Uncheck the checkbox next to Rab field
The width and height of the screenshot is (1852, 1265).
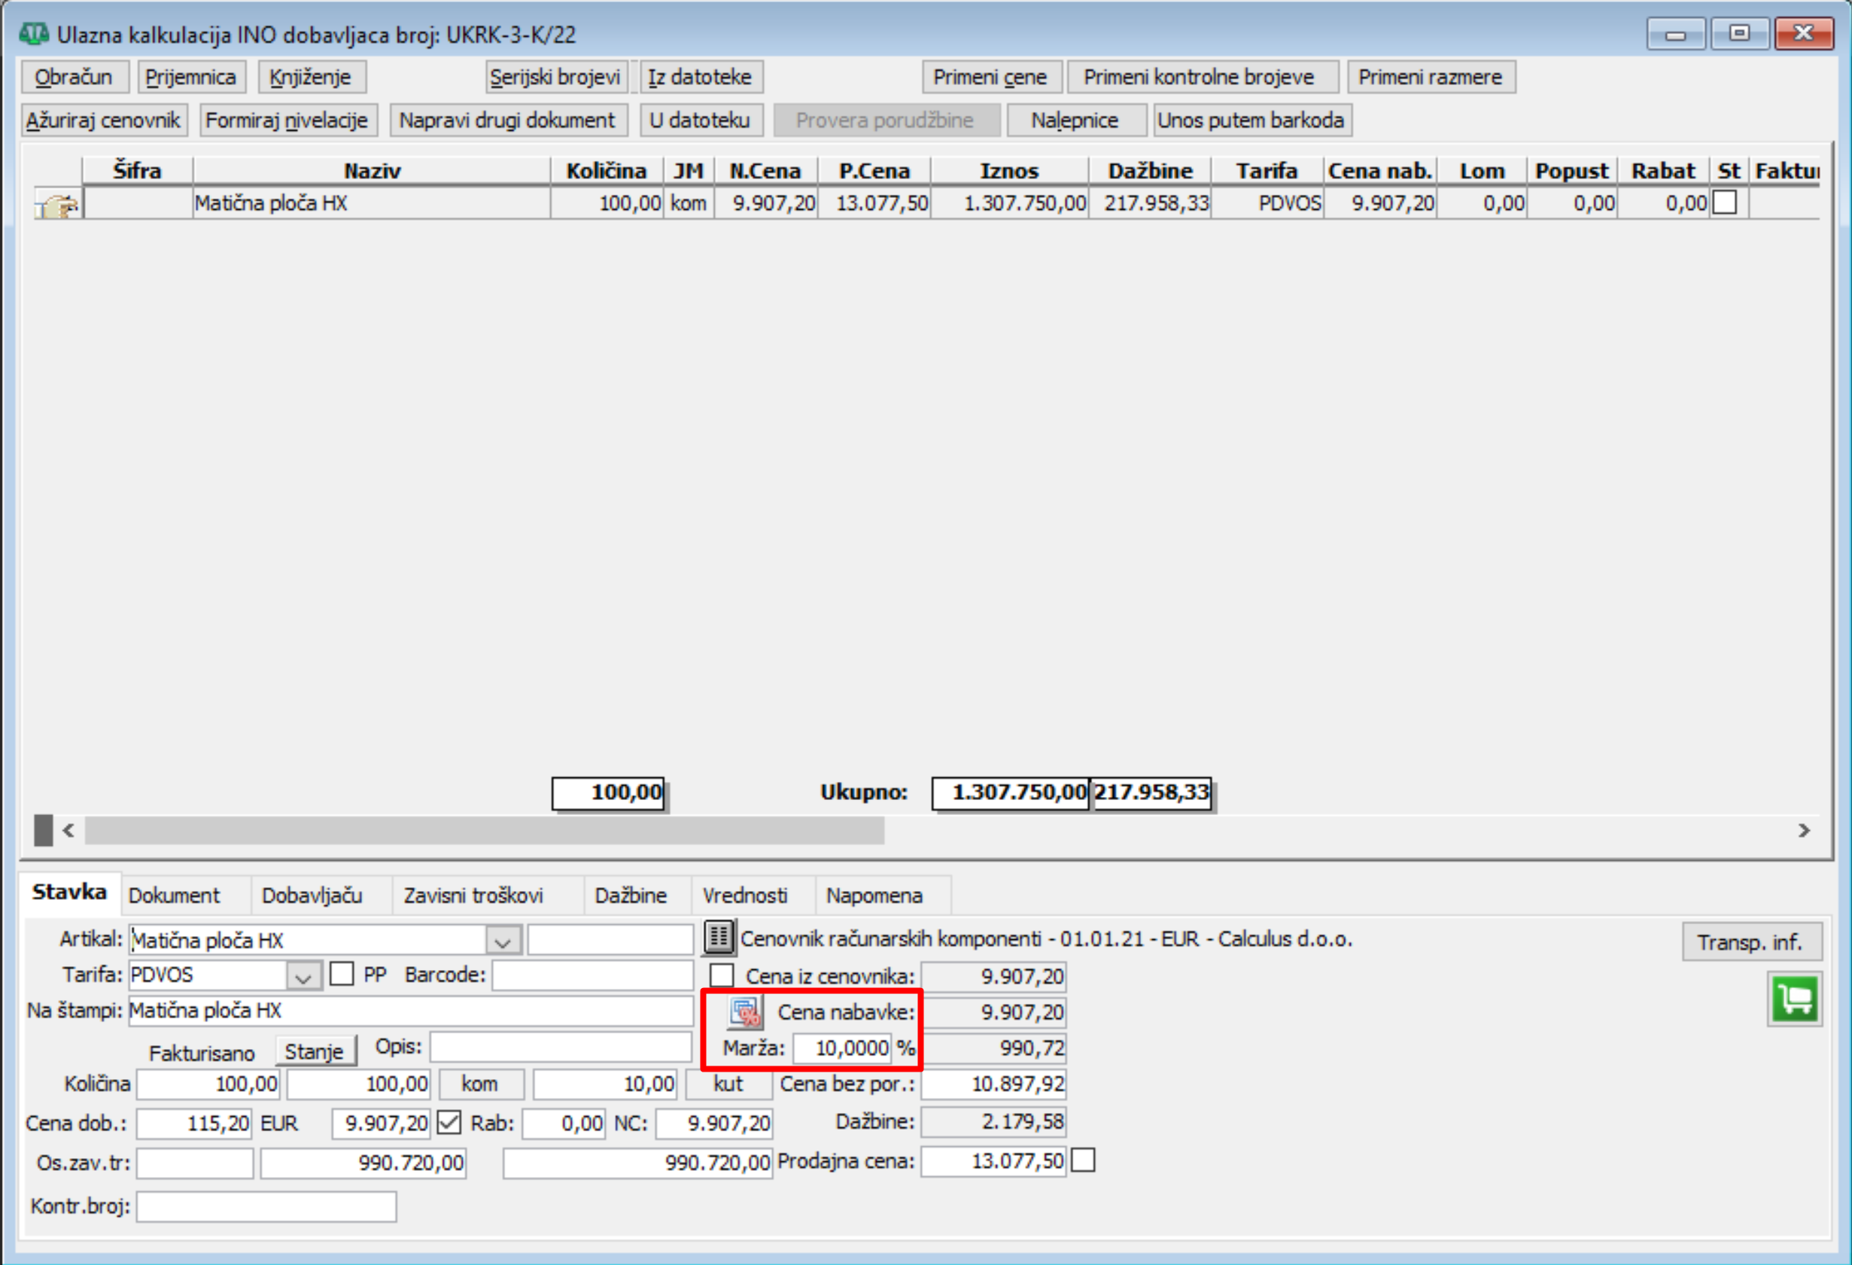coord(449,1123)
